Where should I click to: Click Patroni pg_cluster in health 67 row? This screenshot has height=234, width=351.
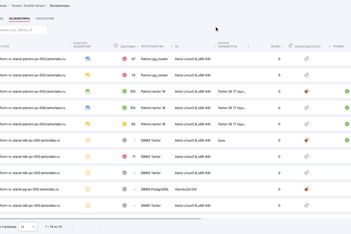click(154, 59)
